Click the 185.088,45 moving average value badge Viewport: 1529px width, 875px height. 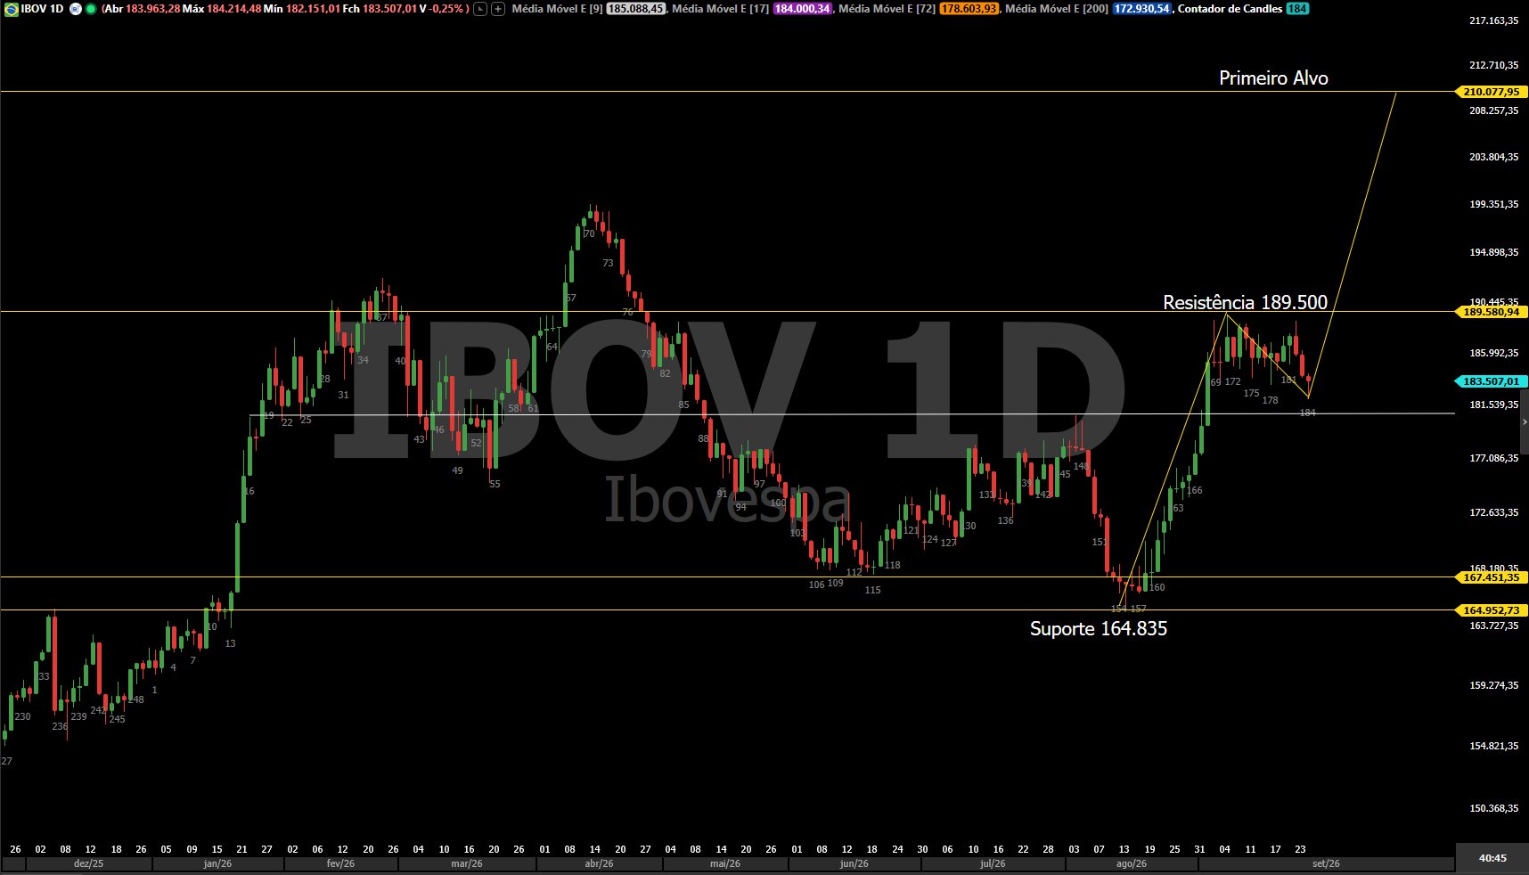[x=636, y=9]
